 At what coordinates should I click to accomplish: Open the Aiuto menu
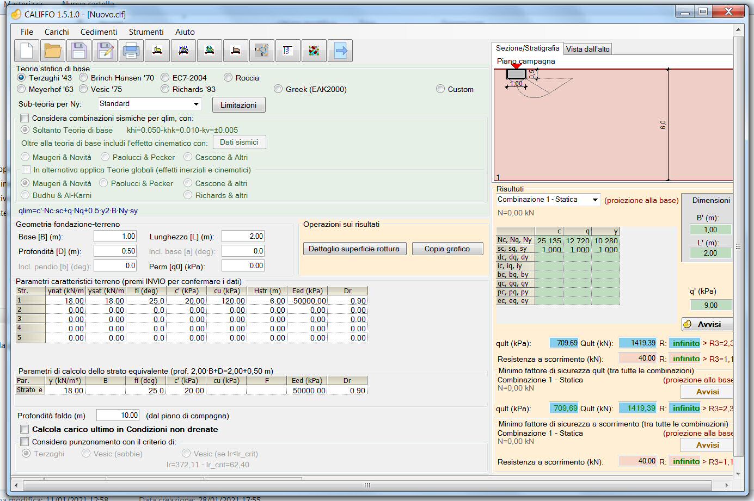click(x=185, y=32)
